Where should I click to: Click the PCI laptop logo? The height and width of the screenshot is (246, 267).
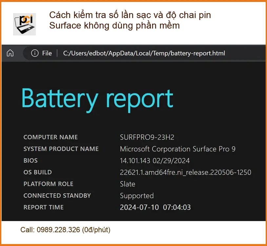tap(24, 24)
